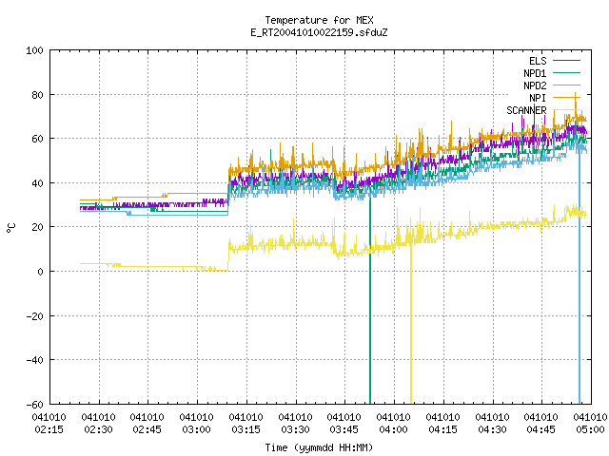Click the y-axis tick label -40
The image size is (609, 456).
point(34,360)
